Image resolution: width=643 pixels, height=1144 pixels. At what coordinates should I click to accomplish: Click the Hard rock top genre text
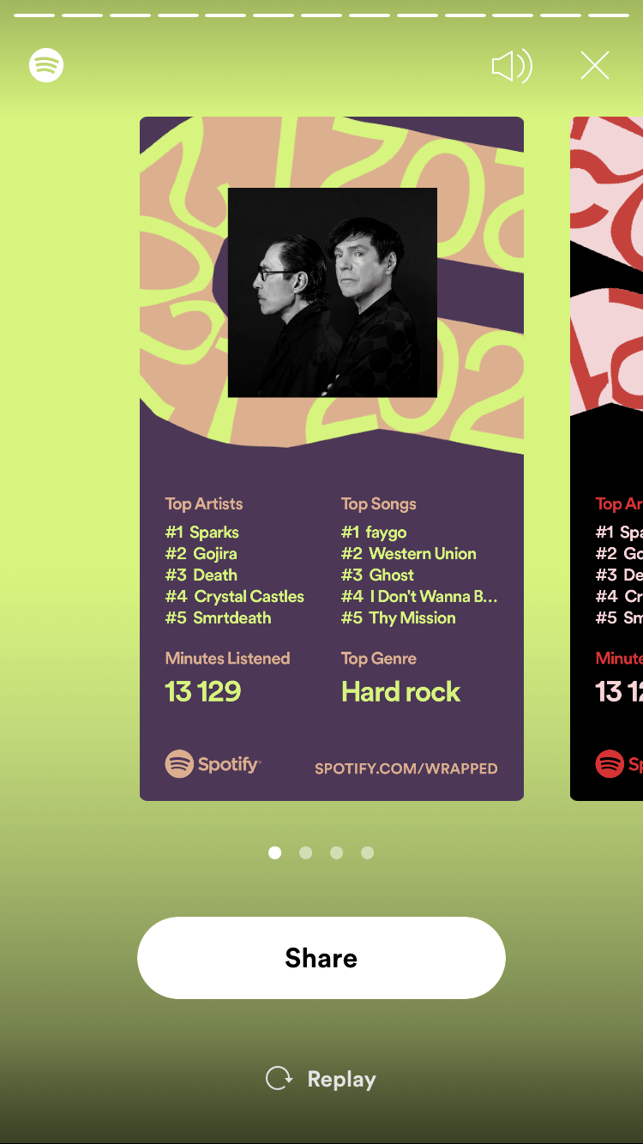tap(400, 692)
